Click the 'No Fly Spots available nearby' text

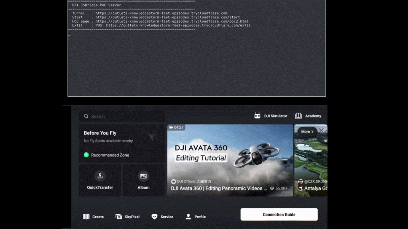pos(108,141)
